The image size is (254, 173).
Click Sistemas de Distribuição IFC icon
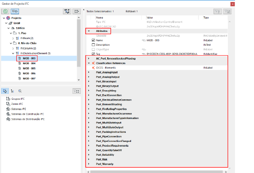pos(8,119)
